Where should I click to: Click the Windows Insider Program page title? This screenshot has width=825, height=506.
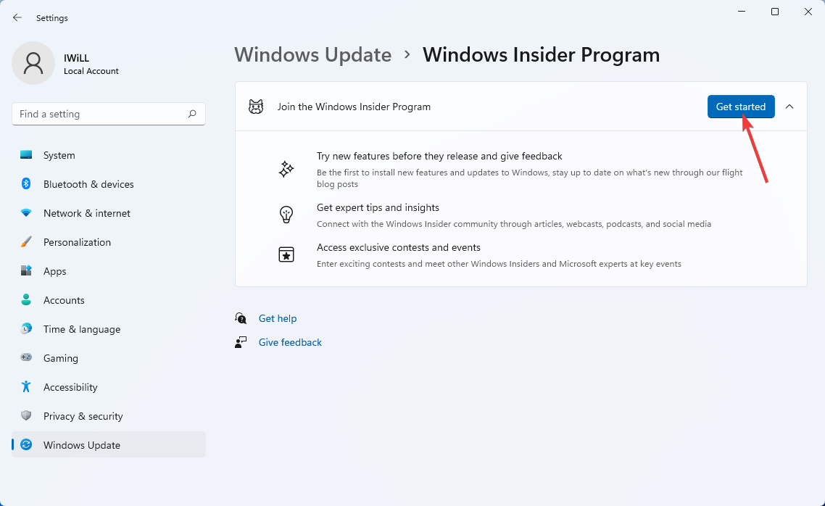[541, 54]
